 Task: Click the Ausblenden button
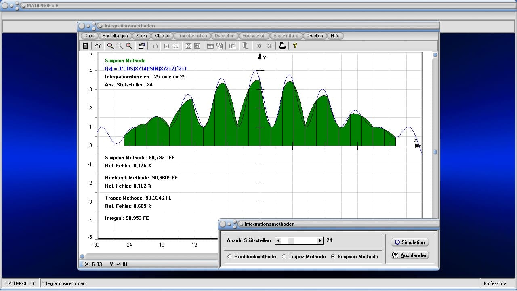coord(410,255)
